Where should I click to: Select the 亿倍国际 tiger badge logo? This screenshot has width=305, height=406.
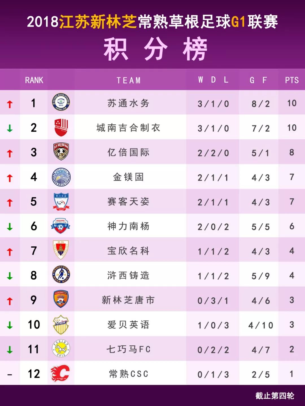coord(61,151)
